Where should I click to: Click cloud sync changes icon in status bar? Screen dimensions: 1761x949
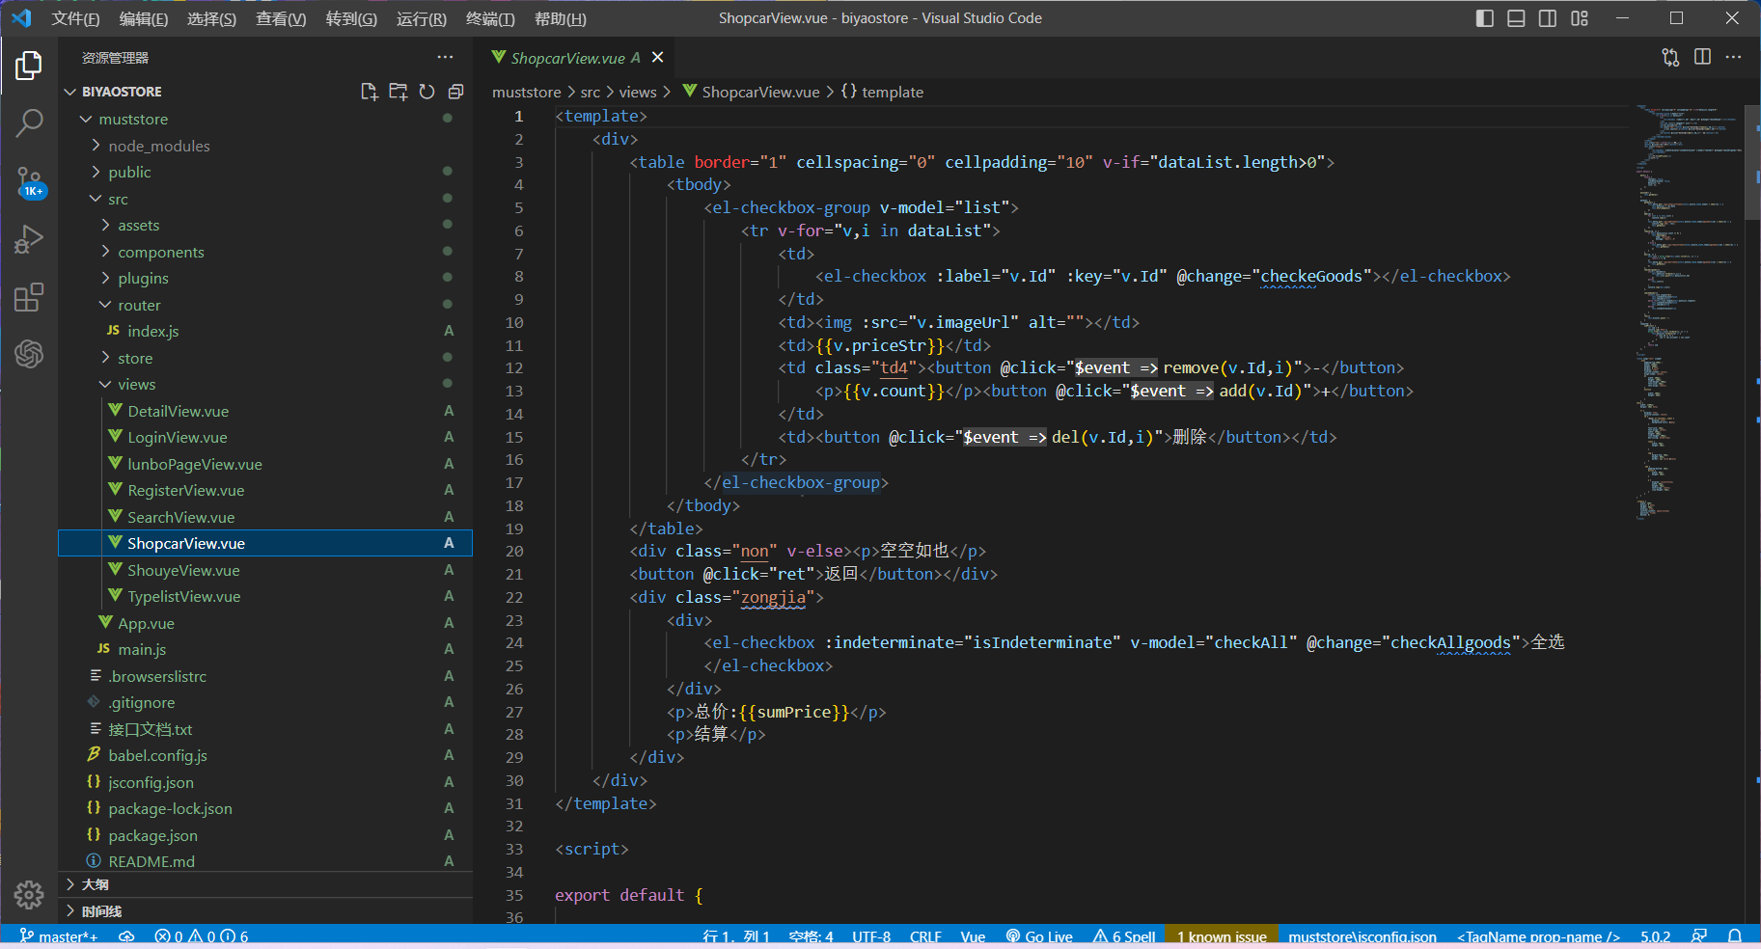(126, 936)
